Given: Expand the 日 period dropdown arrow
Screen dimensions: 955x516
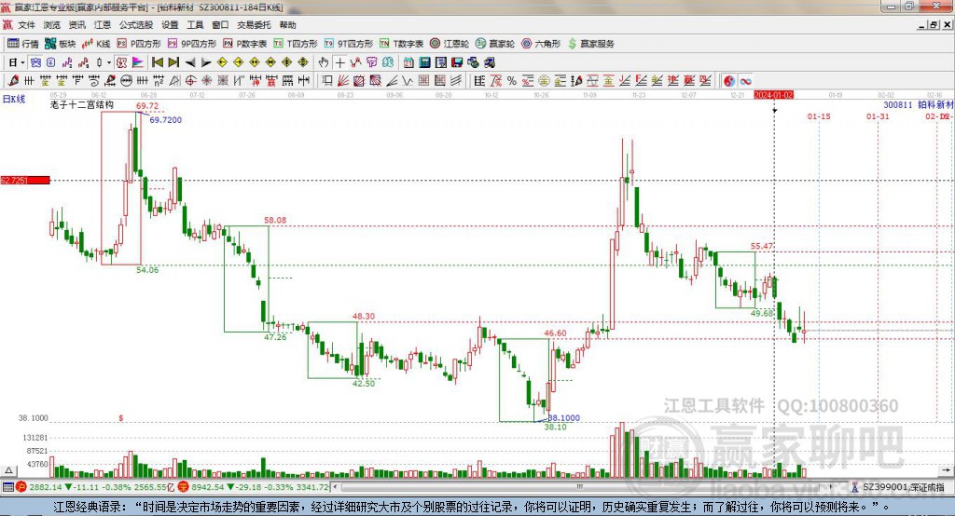Looking at the screenshot, I should click(22, 62).
